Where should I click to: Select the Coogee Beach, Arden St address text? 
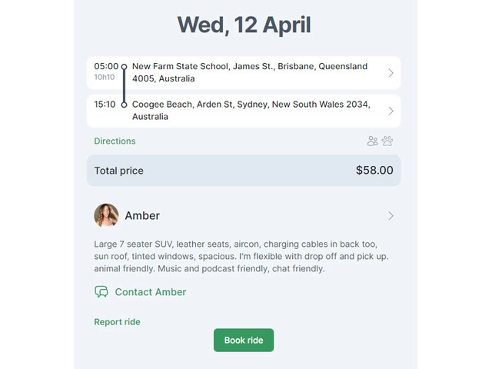[x=251, y=111]
